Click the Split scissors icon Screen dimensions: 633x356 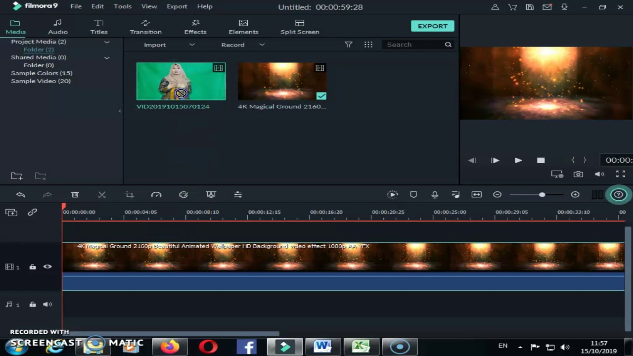(102, 195)
